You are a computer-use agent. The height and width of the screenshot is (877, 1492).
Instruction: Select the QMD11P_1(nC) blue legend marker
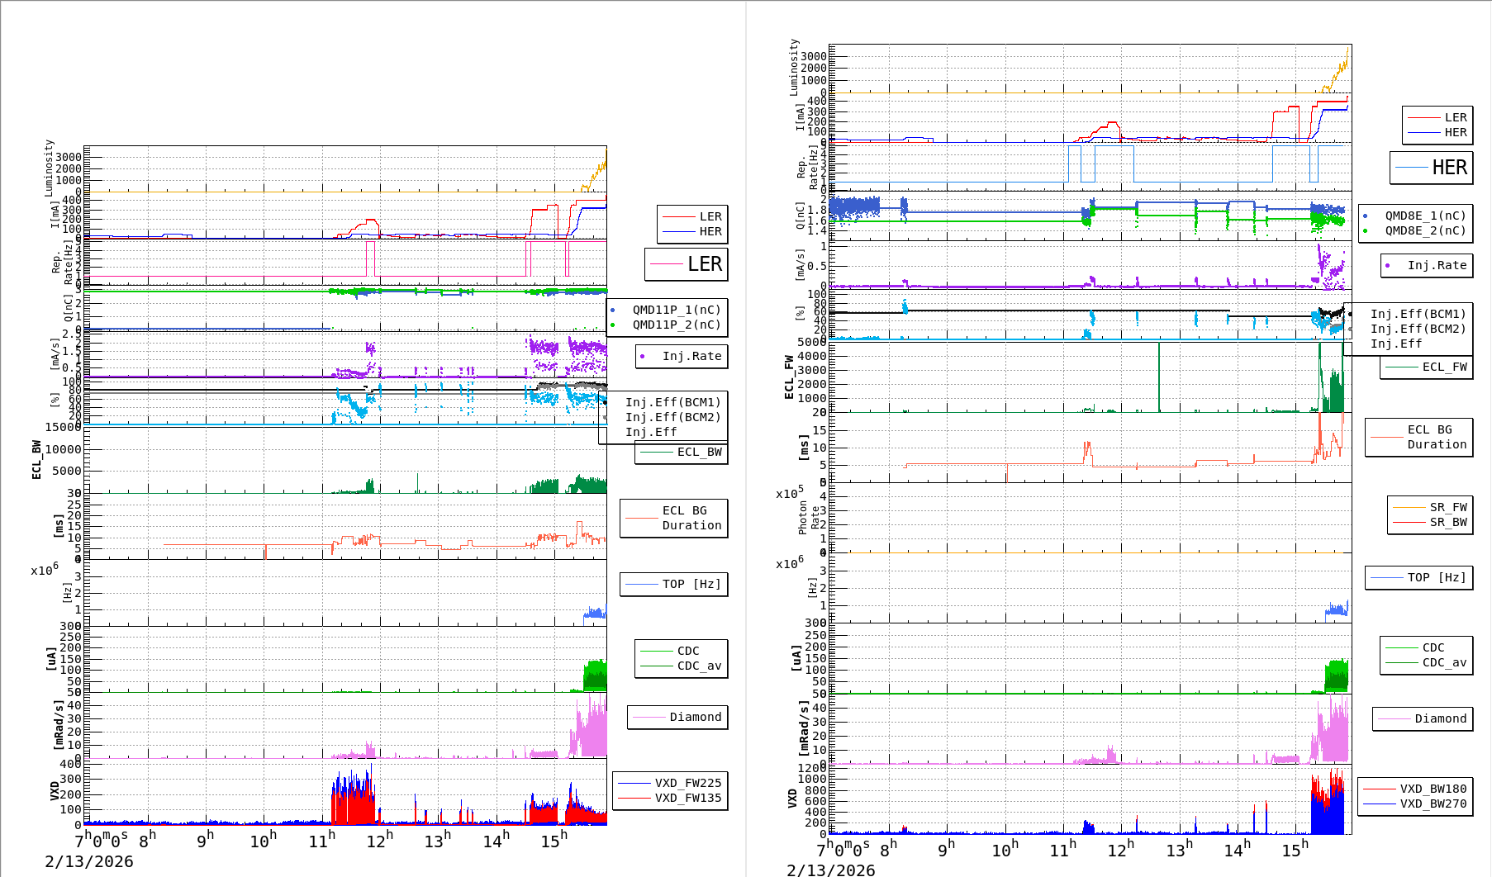tap(612, 311)
